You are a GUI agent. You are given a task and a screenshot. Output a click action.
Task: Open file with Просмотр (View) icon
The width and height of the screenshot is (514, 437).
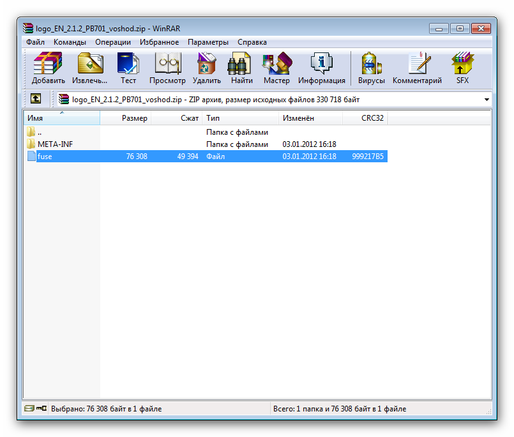pos(167,63)
